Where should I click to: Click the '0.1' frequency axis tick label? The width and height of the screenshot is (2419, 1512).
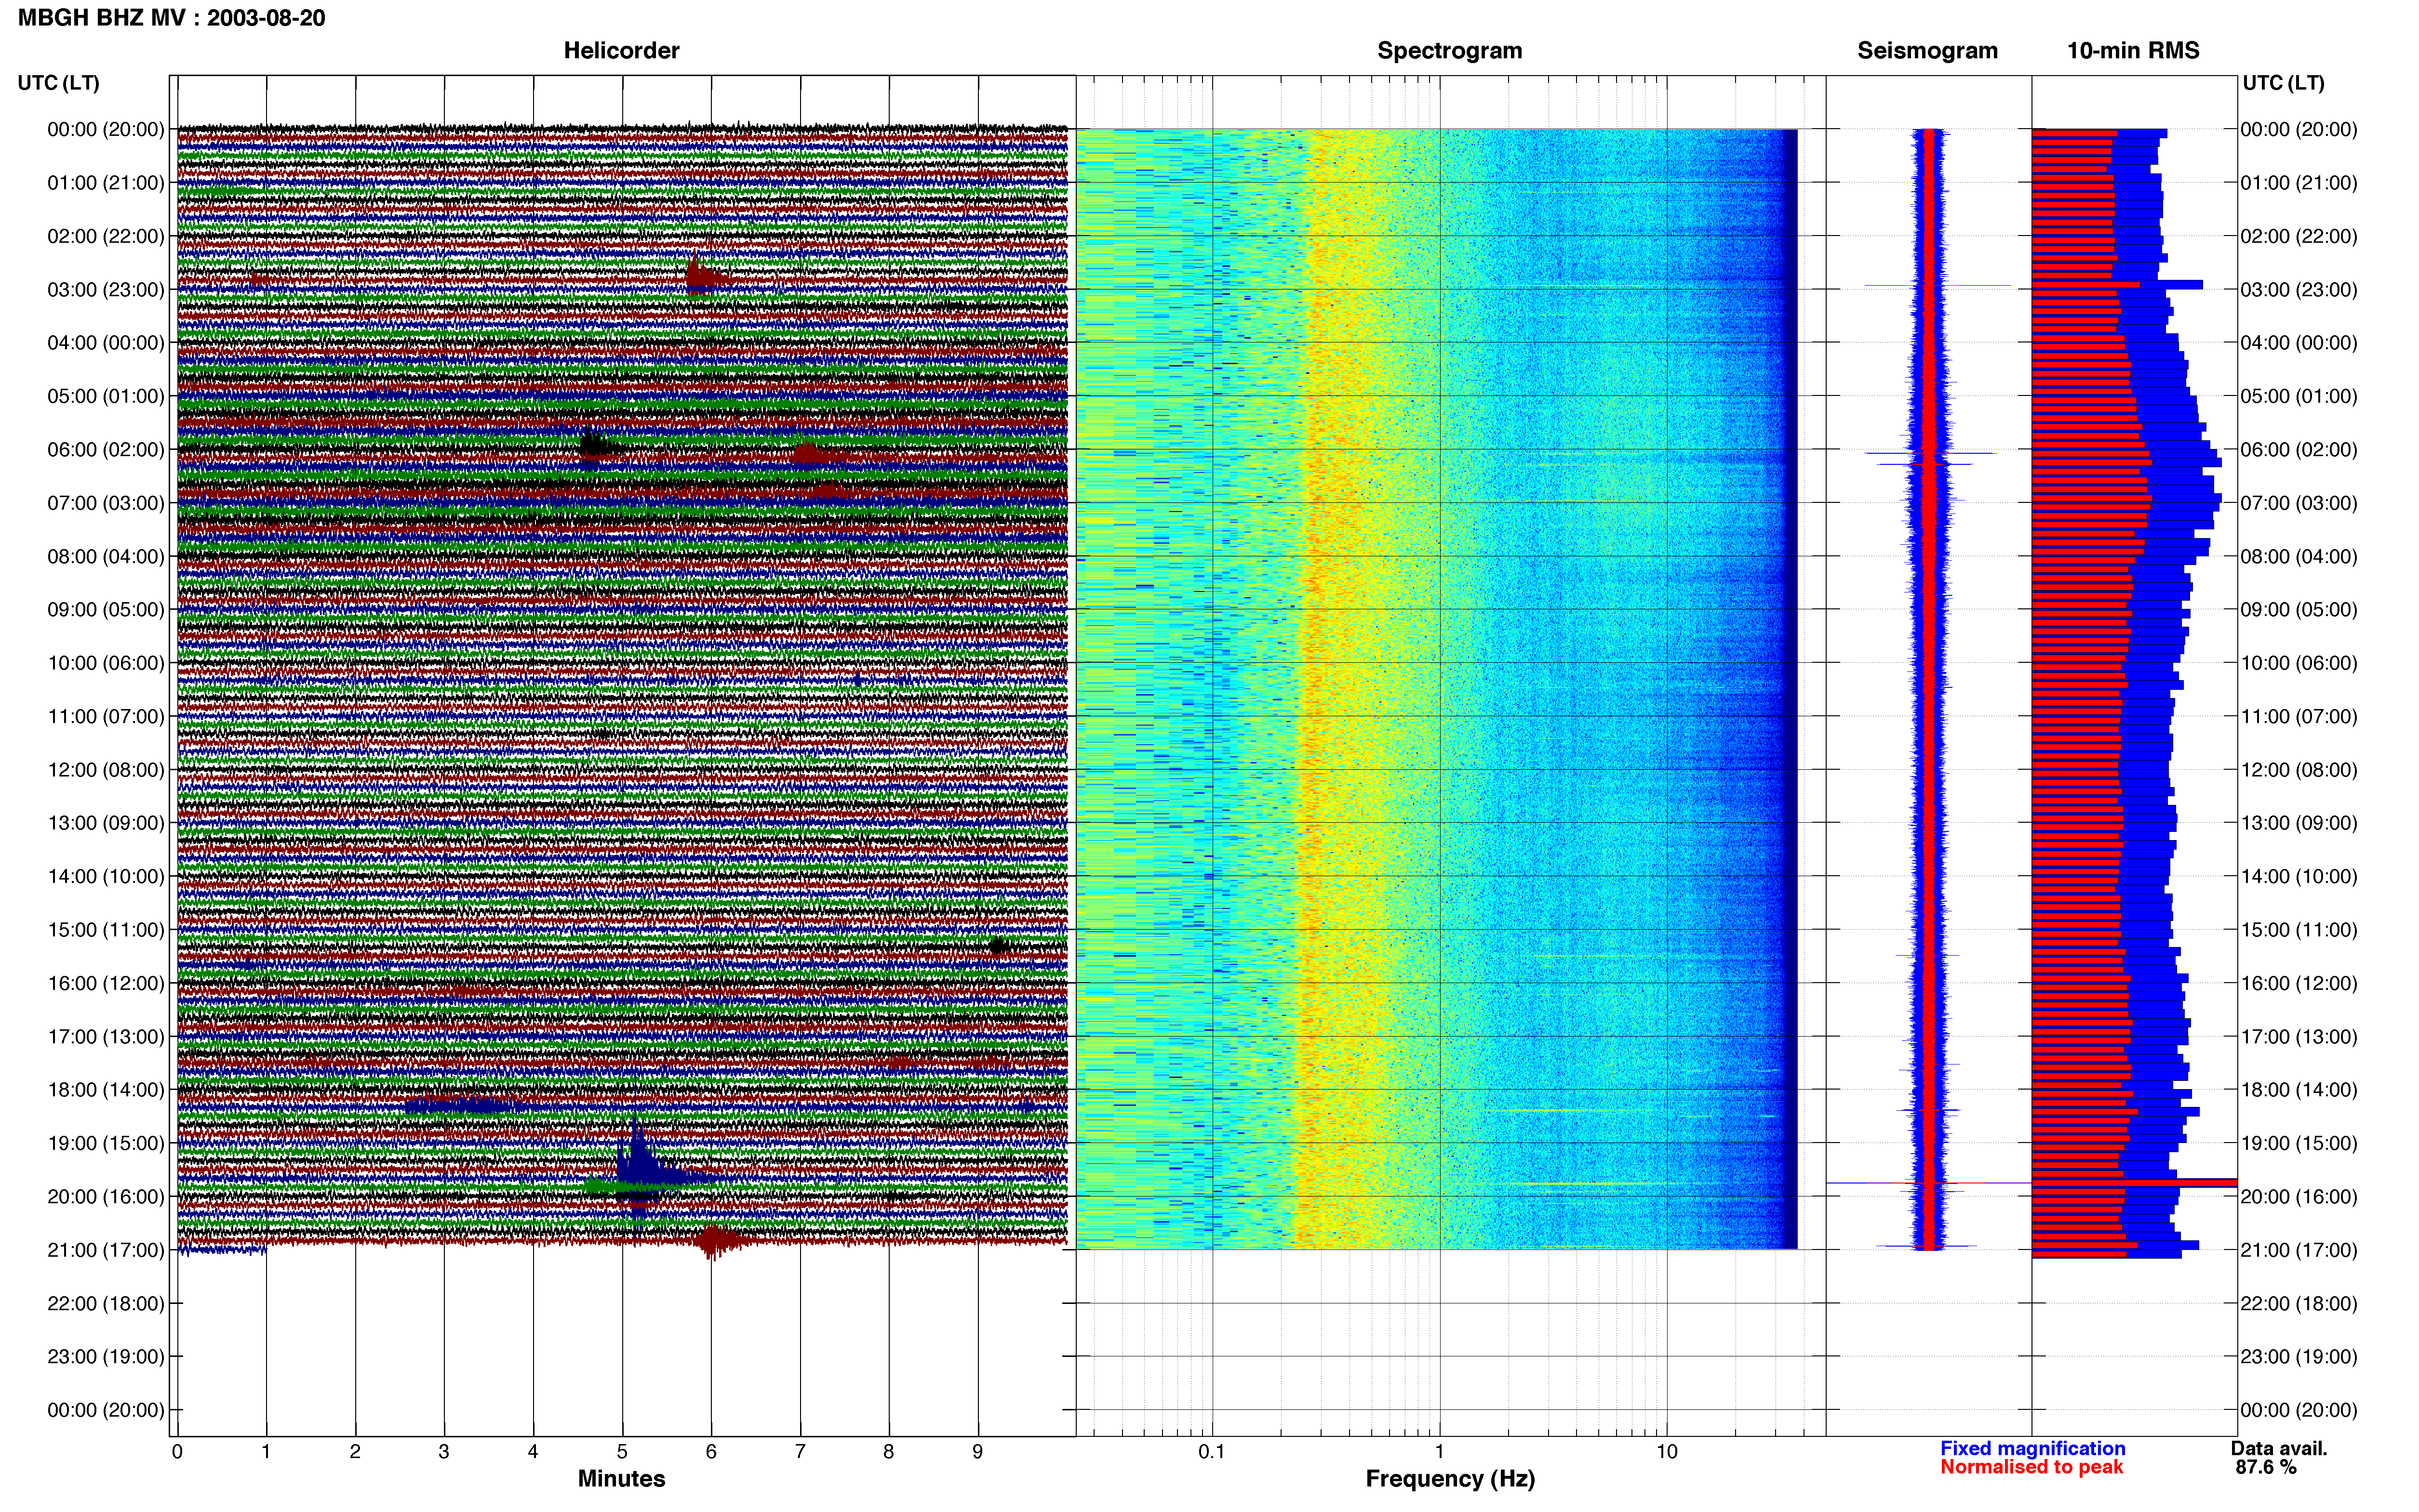pyautogui.click(x=1212, y=1451)
